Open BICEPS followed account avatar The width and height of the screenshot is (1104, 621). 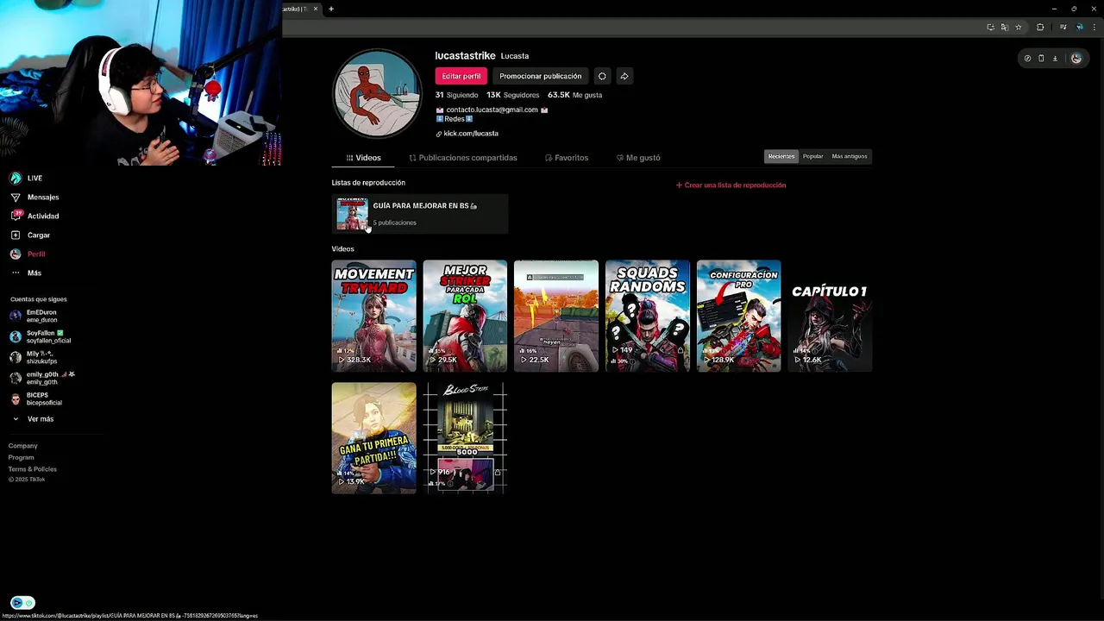(x=16, y=398)
